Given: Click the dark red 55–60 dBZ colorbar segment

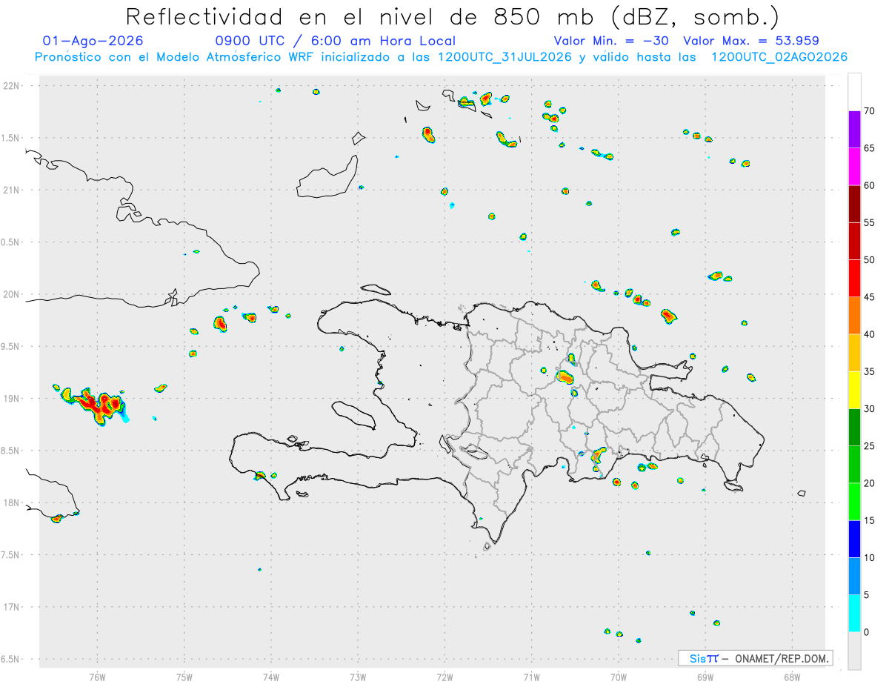Looking at the screenshot, I should point(854,203).
